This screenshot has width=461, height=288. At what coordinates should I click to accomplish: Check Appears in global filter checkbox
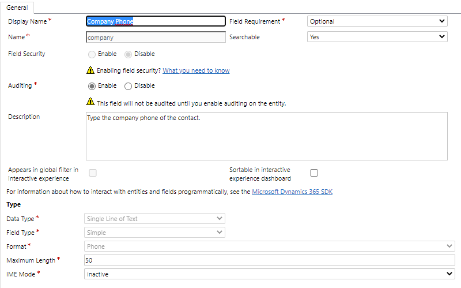pyautogui.click(x=92, y=173)
